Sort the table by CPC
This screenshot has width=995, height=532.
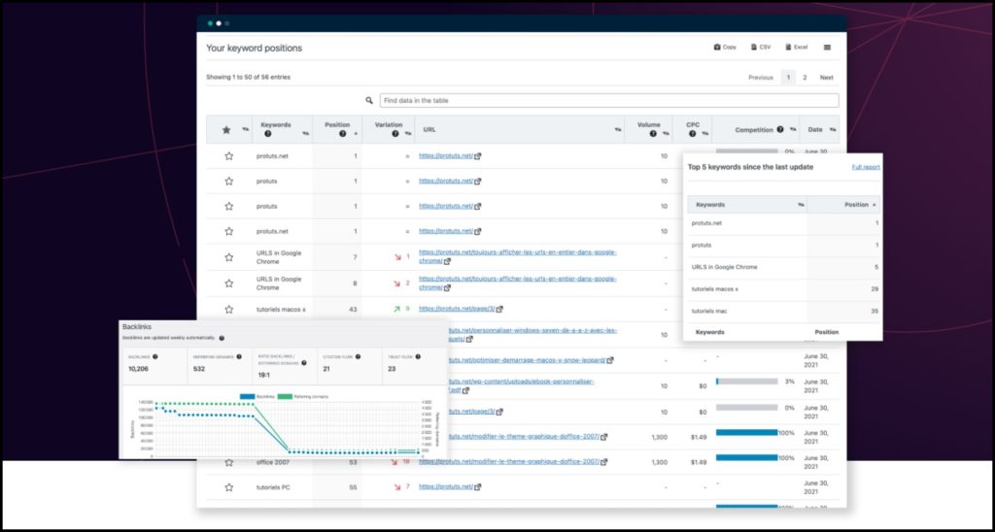click(x=705, y=134)
